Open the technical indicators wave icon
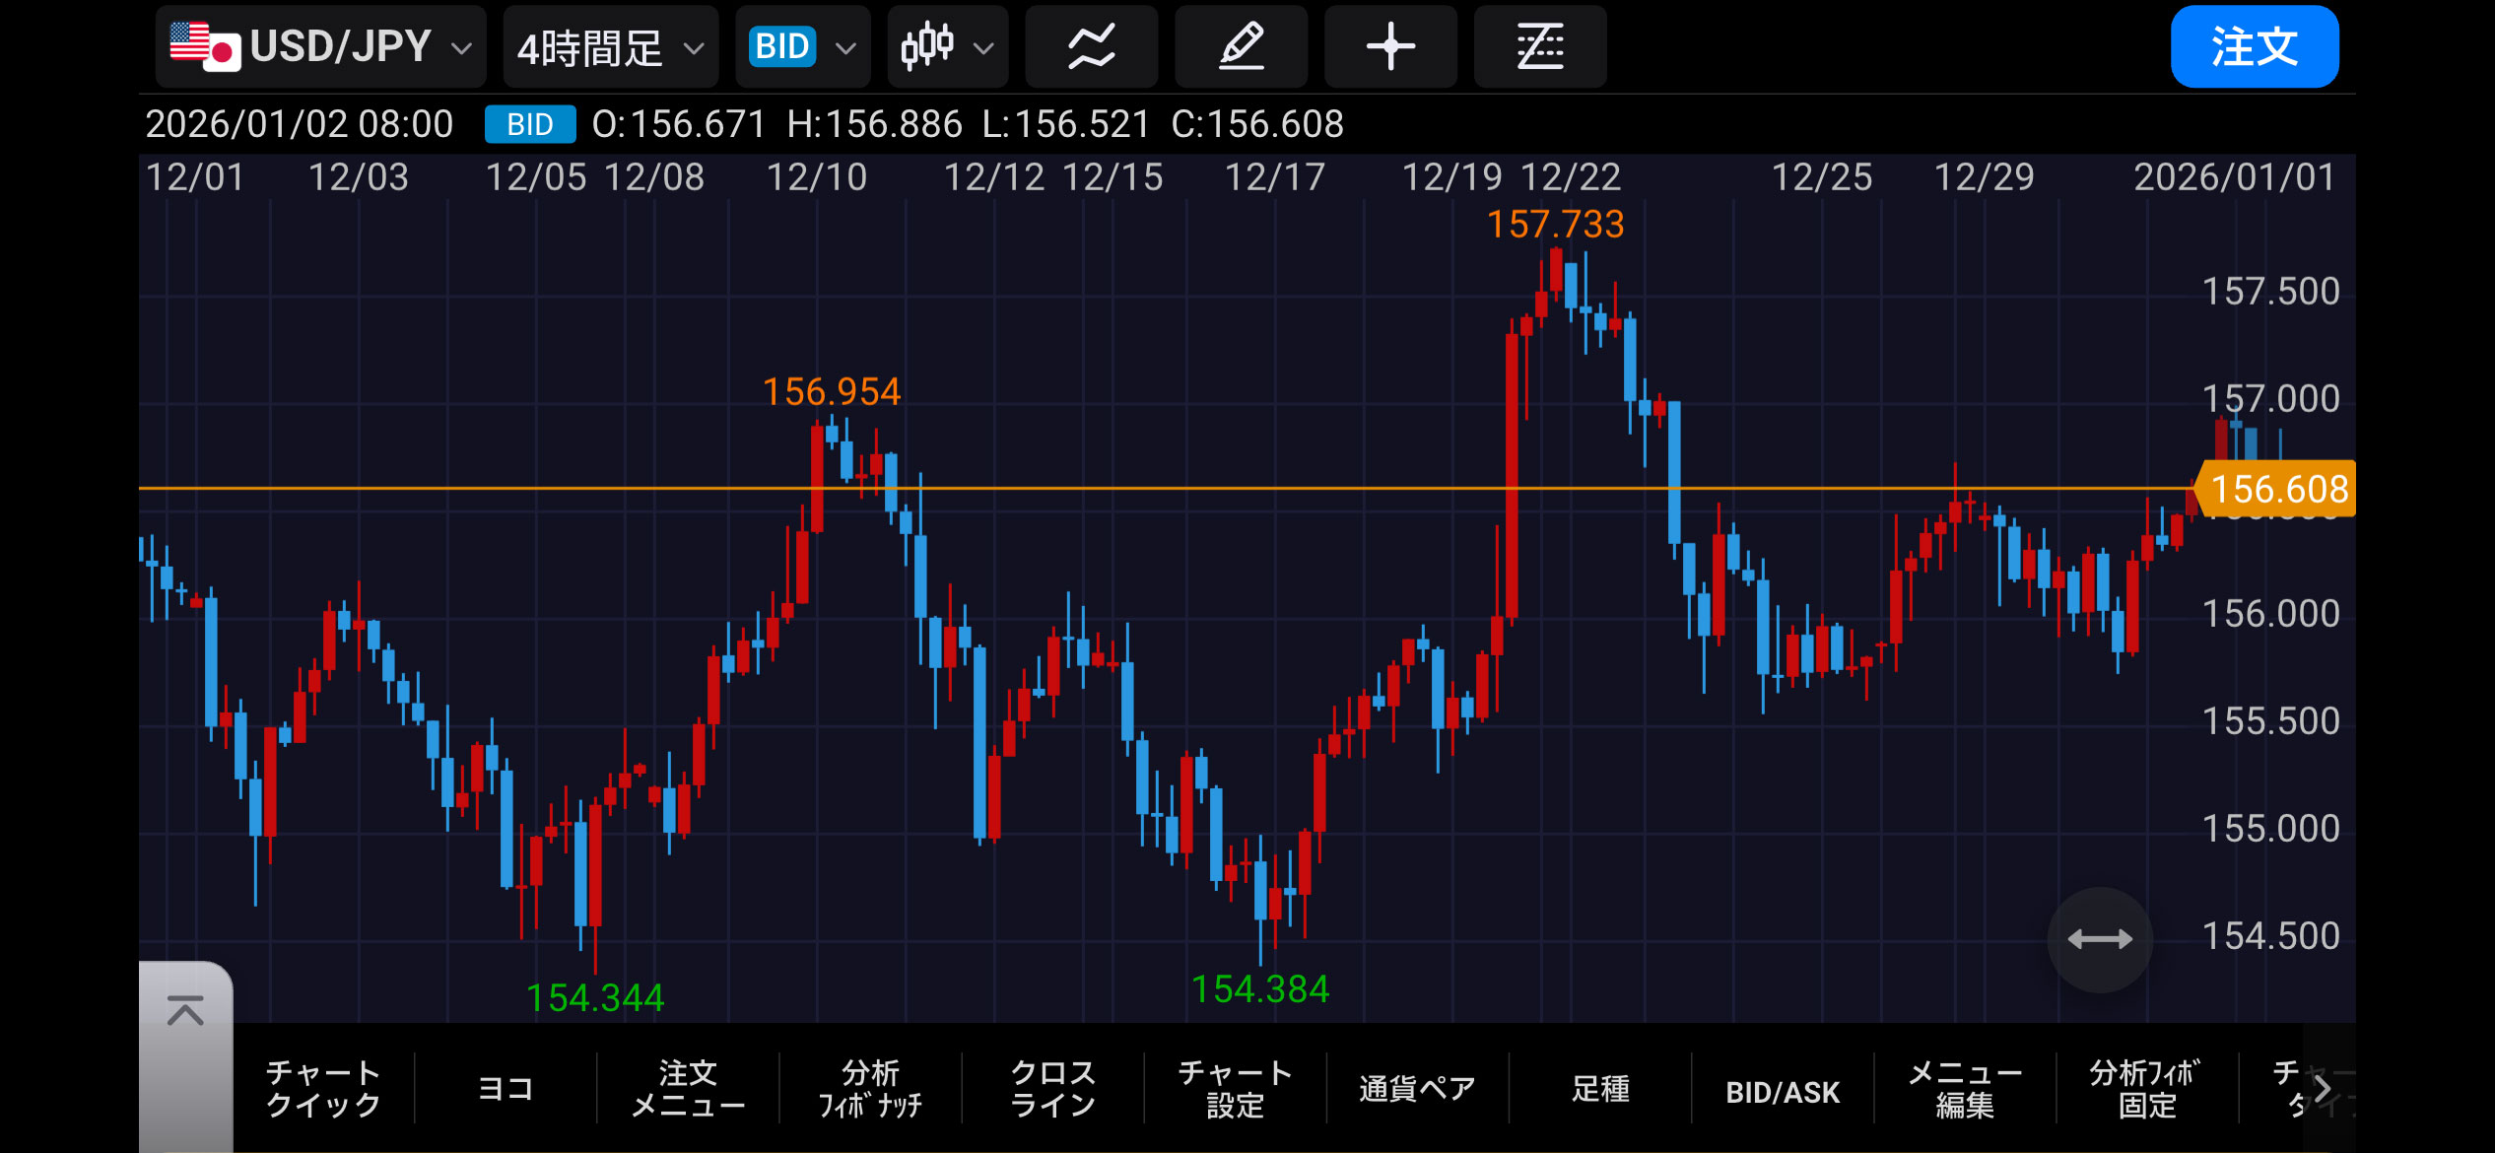The height and width of the screenshot is (1153, 2495). pos(1091,46)
